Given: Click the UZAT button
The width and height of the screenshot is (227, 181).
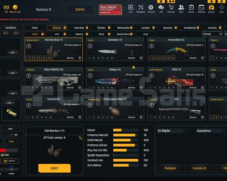Looking at the screenshot, I should point(54,169).
